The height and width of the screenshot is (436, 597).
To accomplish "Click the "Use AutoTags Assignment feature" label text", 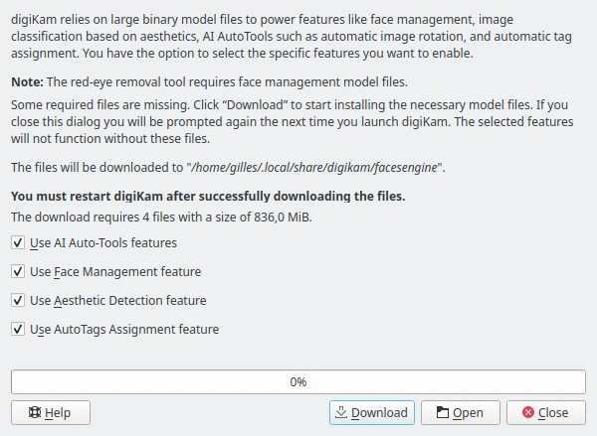I will (124, 329).
